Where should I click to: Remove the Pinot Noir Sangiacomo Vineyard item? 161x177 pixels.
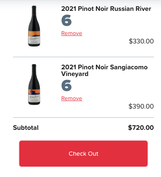point(72,99)
